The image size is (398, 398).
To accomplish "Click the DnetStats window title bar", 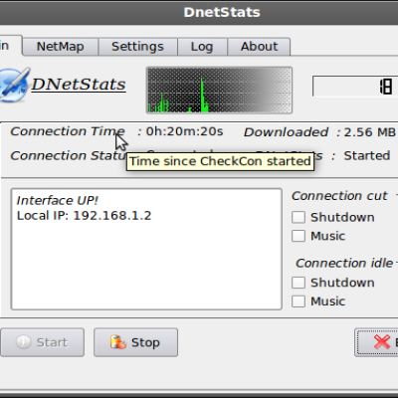I will click(199, 13).
